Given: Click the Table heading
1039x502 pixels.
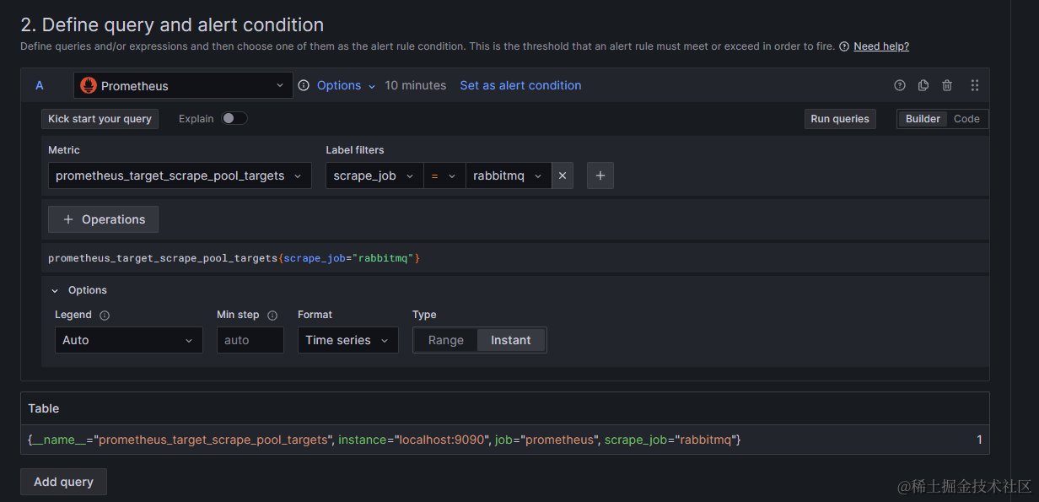Looking at the screenshot, I should pos(44,408).
